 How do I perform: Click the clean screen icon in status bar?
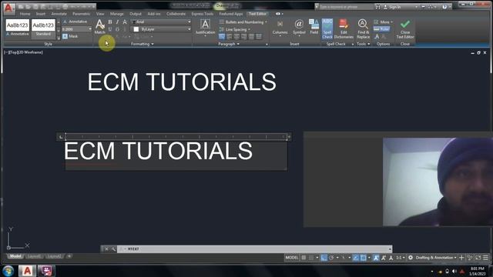click(x=478, y=258)
